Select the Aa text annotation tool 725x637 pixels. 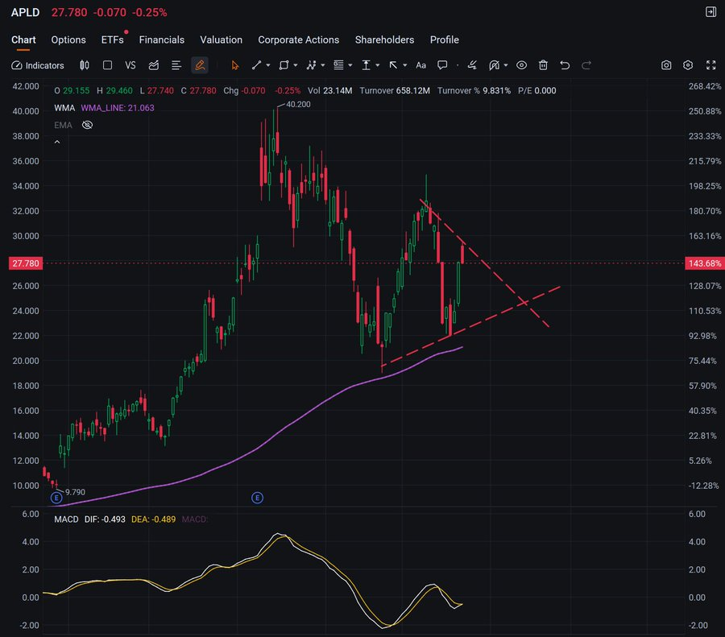[420, 65]
